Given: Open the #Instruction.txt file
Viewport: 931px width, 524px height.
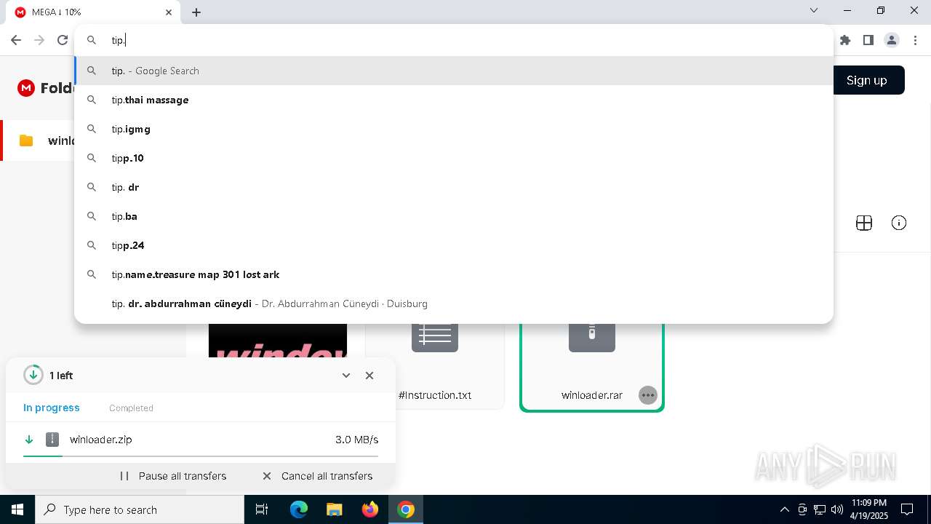Looking at the screenshot, I should [x=435, y=365].
